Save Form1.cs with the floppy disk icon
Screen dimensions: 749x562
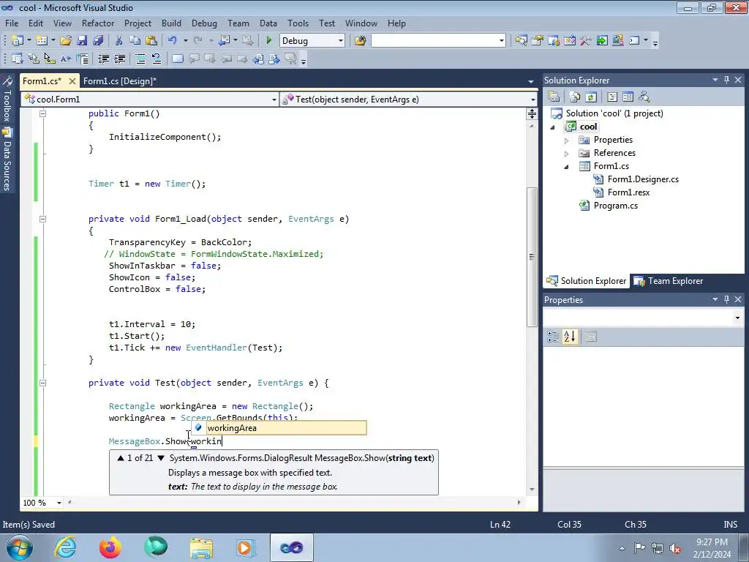point(82,41)
